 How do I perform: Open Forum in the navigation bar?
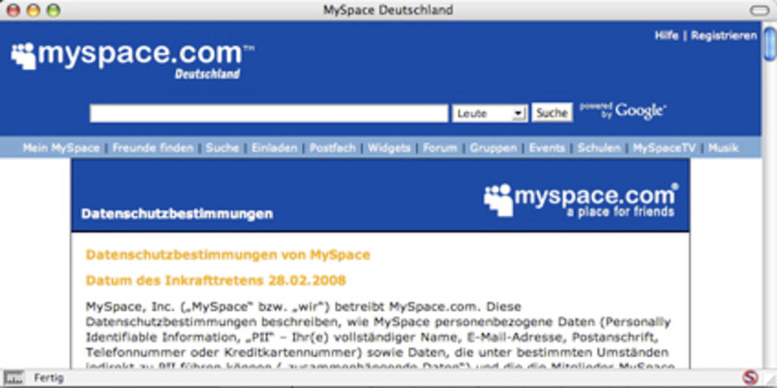click(x=440, y=148)
